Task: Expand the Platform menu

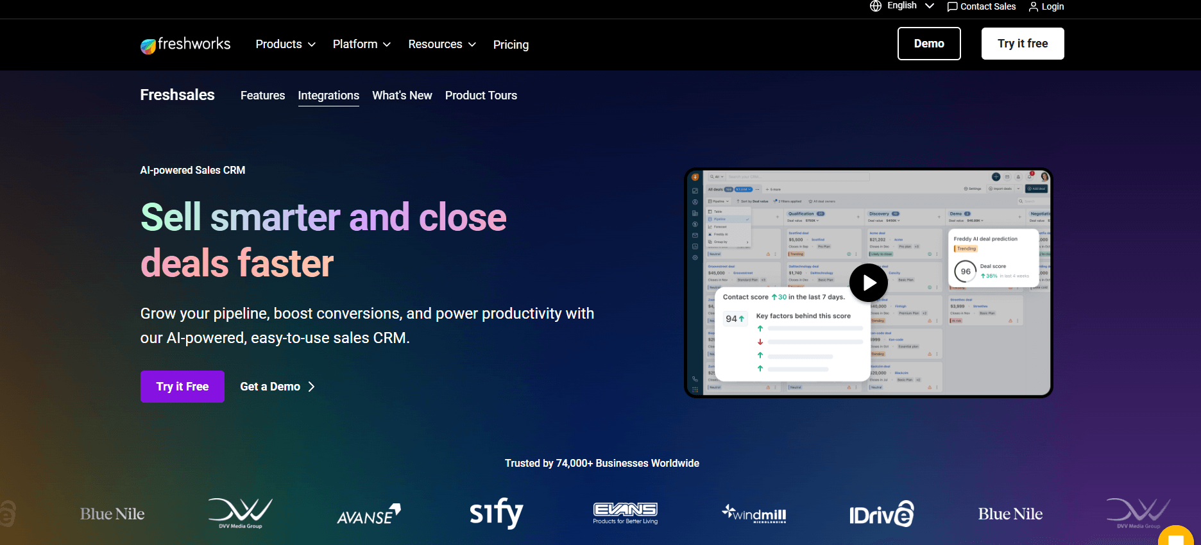Action: click(362, 44)
